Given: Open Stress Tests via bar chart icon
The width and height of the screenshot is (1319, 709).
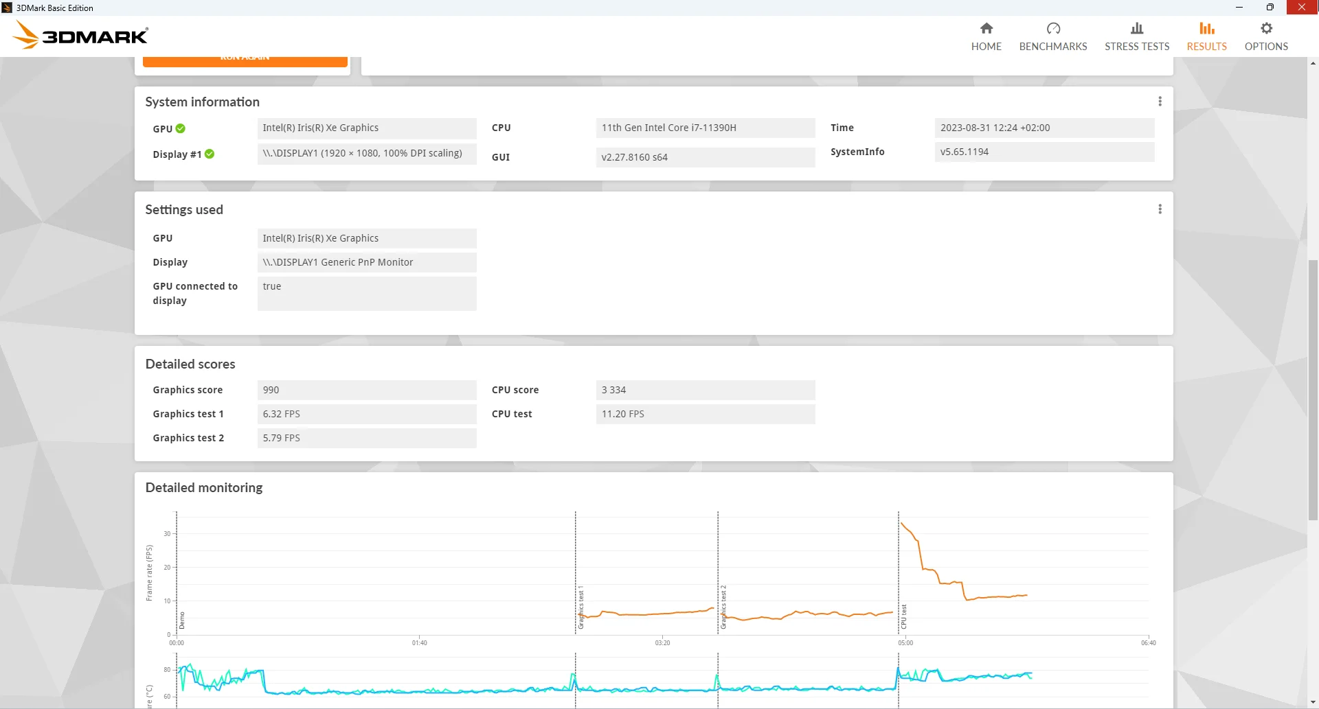Looking at the screenshot, I should [1136, 28].
